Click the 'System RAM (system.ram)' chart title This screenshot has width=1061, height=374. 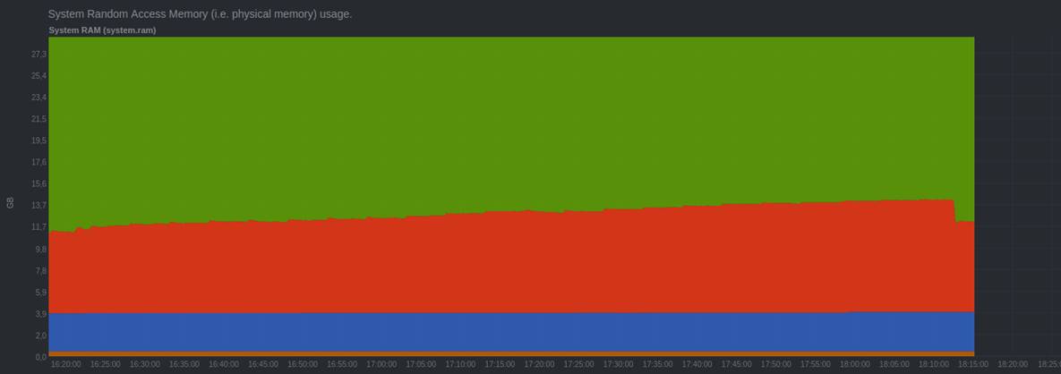pyautogui.click(x=102, y=30)
